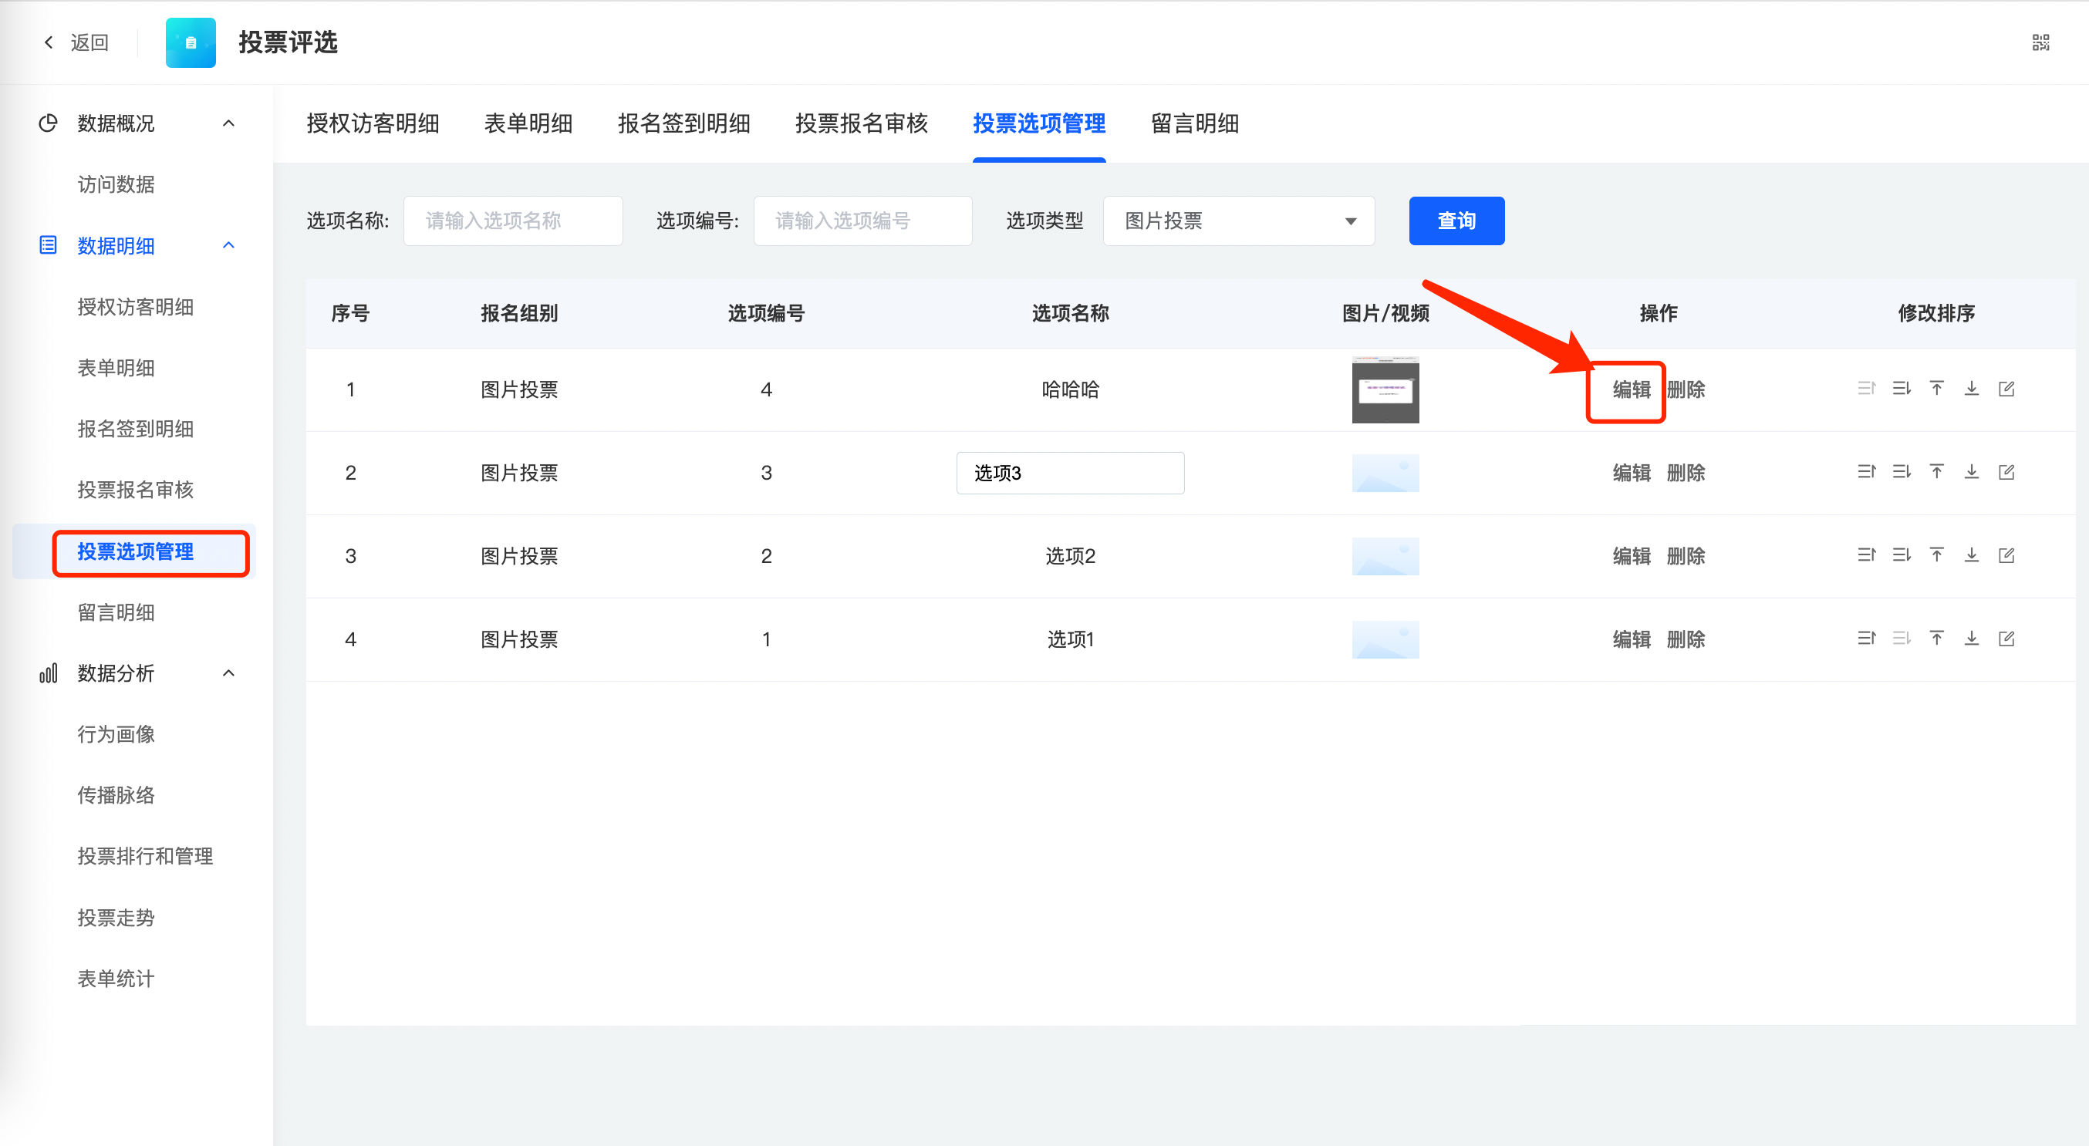Focus the 选项编号 search input
This screenshot has height=1146, width=2089.
862,221
